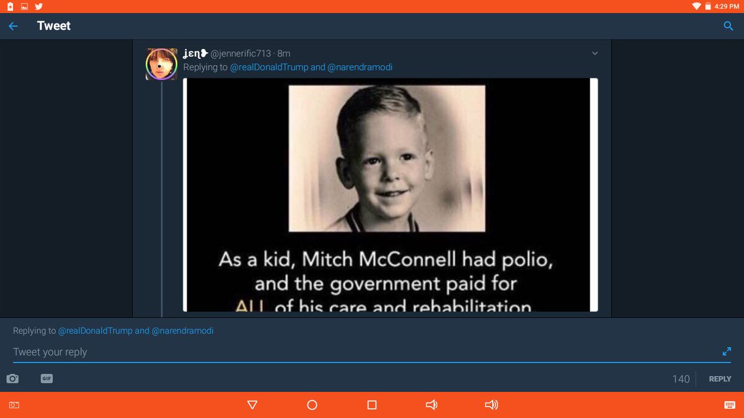
Task: Add a photo using the camera icon
Action: tap(12, 378)
